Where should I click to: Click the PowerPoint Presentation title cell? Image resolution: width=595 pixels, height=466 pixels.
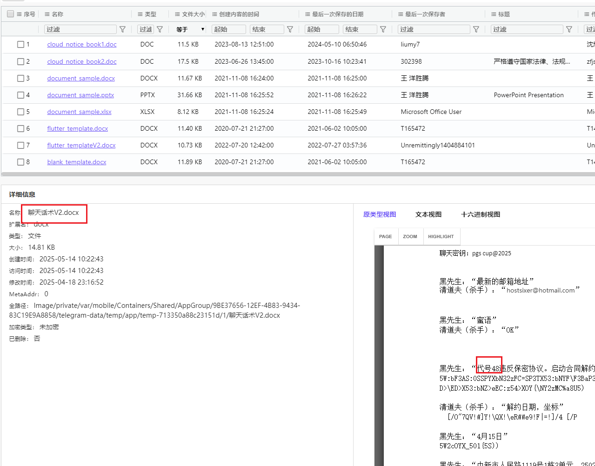528,95
